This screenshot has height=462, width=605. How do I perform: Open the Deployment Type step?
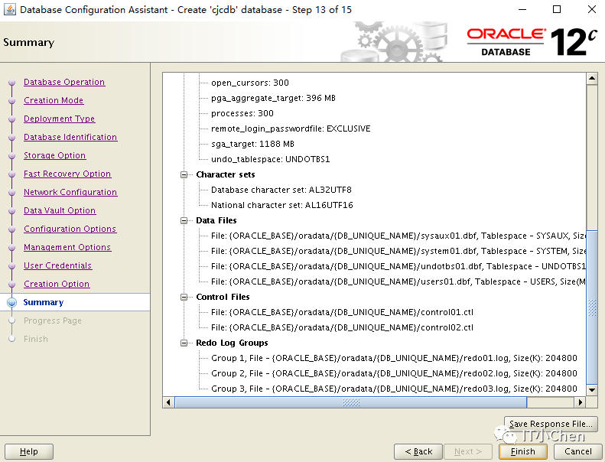59,119
